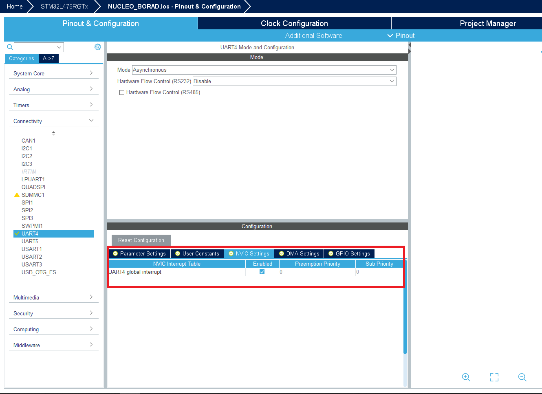Open the peripheral search combo box
Screen dimensions: 542x394
(x=39, y=47)
